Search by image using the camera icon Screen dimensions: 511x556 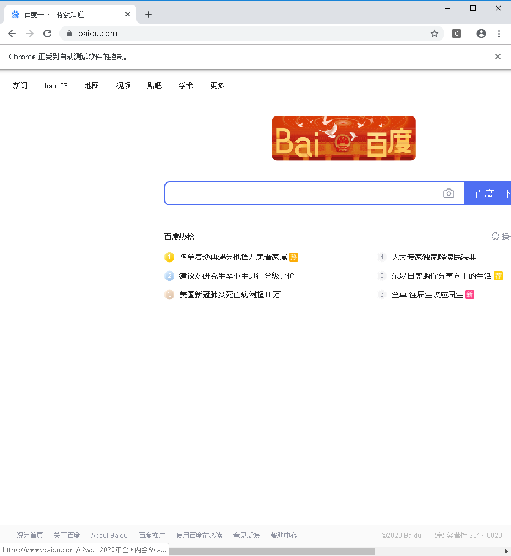[x=448, y=193]
